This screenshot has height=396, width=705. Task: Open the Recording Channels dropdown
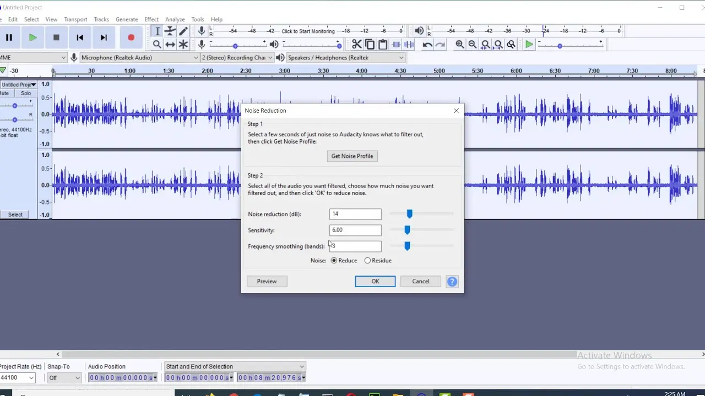[x=237, y=58]
